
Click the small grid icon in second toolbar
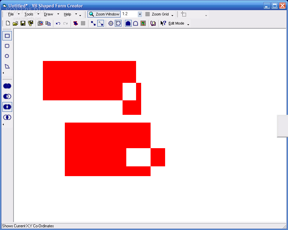coord(83,23)
